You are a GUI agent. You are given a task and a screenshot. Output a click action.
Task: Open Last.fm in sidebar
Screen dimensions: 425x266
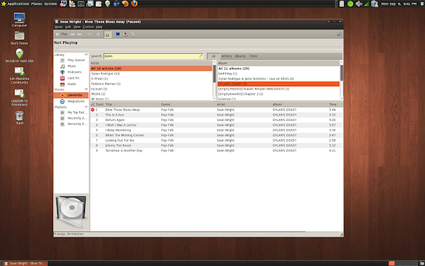tap(71, 78)
